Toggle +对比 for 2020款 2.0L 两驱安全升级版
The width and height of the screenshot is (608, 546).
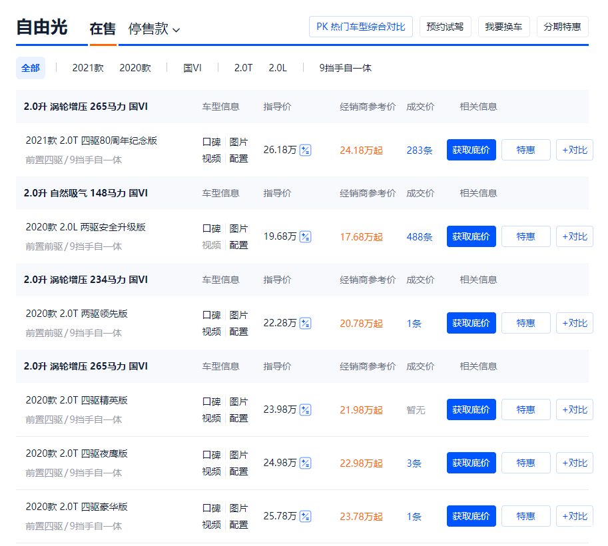pos(574,237)
